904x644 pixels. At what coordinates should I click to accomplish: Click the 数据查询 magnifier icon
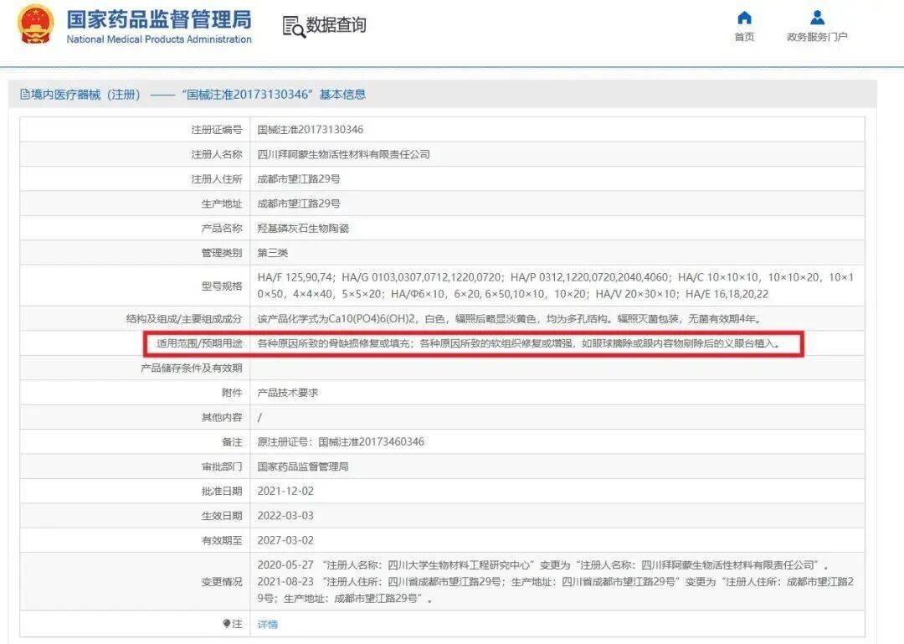coord(293,26)
